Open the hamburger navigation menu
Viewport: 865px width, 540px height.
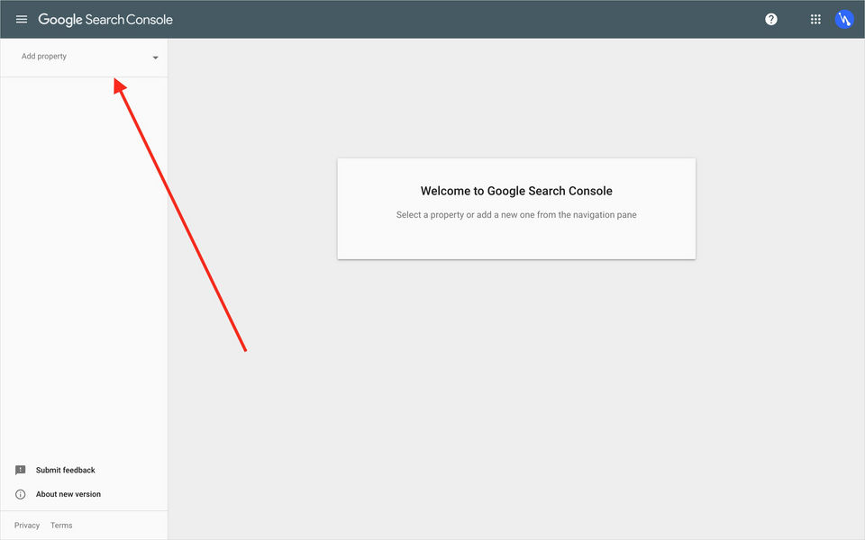point(22,19)
